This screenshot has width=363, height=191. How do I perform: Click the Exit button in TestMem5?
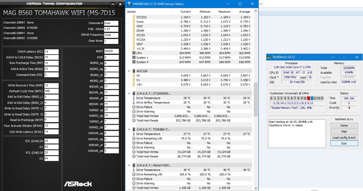point(344,143)
